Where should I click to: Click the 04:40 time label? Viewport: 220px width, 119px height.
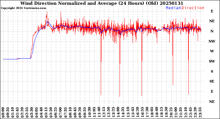41,113
